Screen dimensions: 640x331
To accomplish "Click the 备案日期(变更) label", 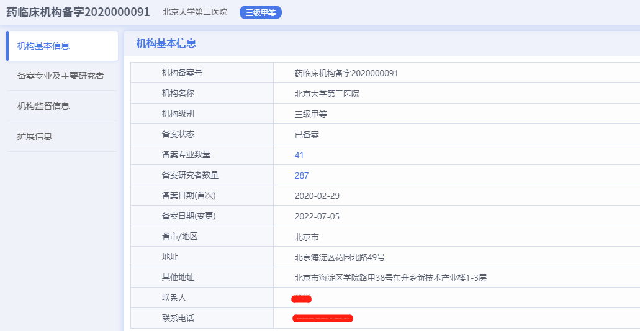I will tap(189, 216).
